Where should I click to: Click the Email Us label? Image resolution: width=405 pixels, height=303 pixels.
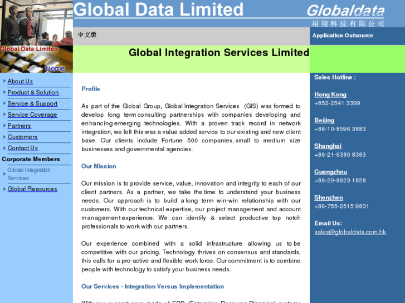point(328,223)
